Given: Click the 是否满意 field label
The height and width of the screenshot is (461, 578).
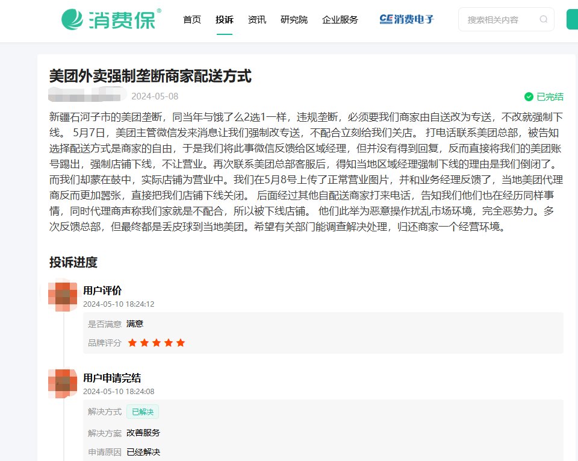Looking at the screenshot, I should [x=105, y=324].
